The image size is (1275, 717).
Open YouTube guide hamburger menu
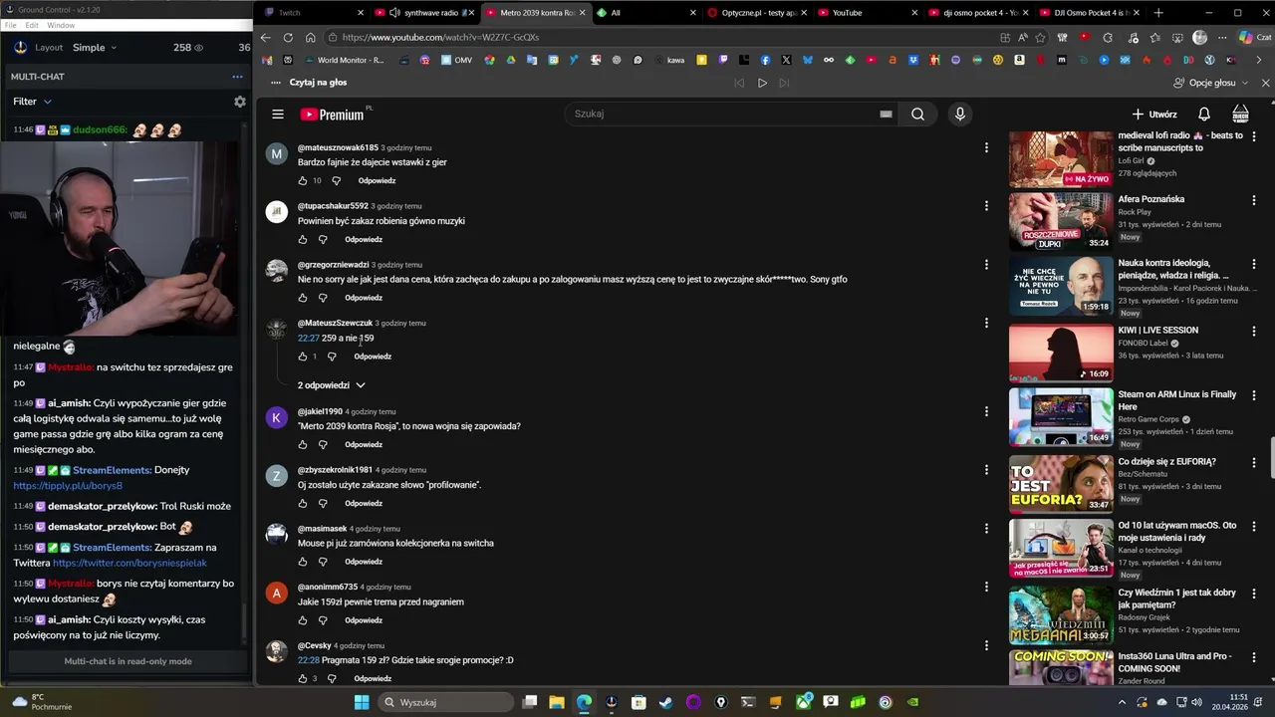pyautogui.click(x=278, y=114)
